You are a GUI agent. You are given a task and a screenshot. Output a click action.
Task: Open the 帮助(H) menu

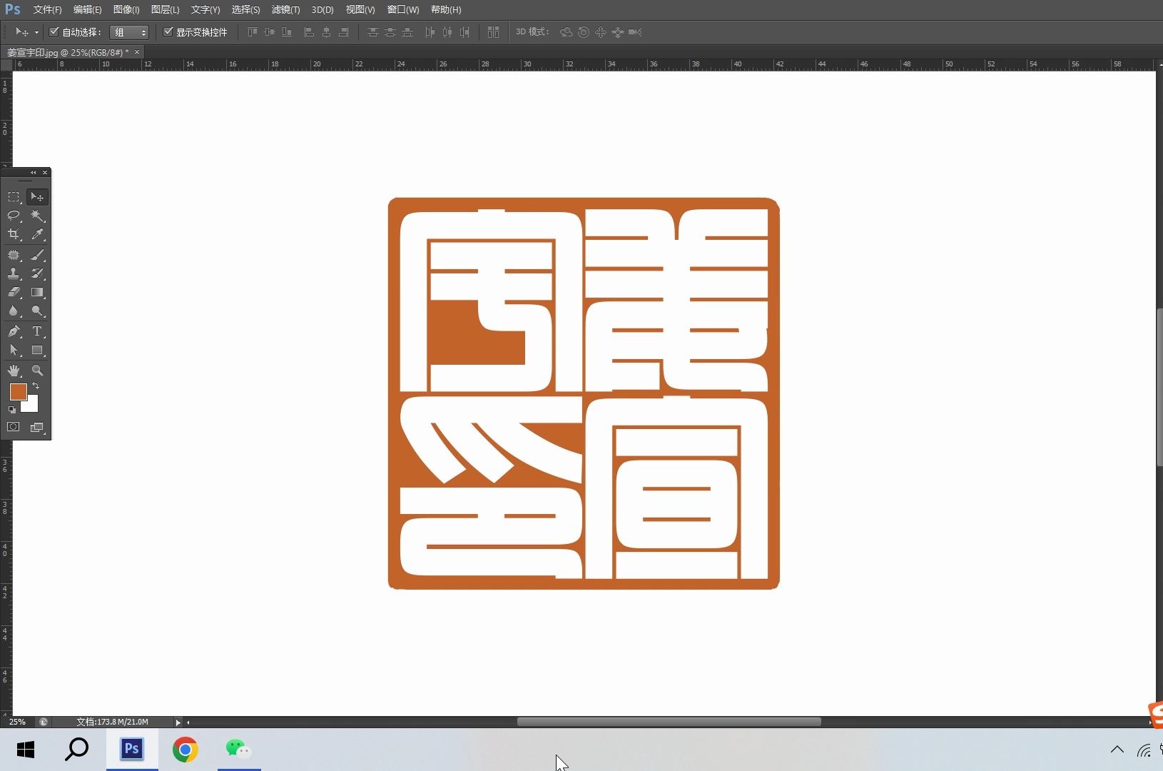[x=446, y=9]
